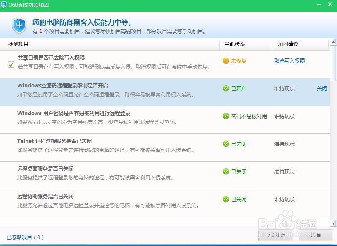Click green check icon in 远程桌面服务 row
337x246 pixels.
point(226,171)
